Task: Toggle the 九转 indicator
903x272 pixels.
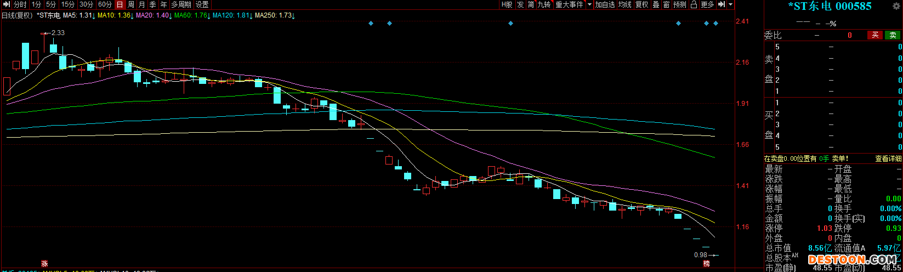Action: tap(543, 4)
